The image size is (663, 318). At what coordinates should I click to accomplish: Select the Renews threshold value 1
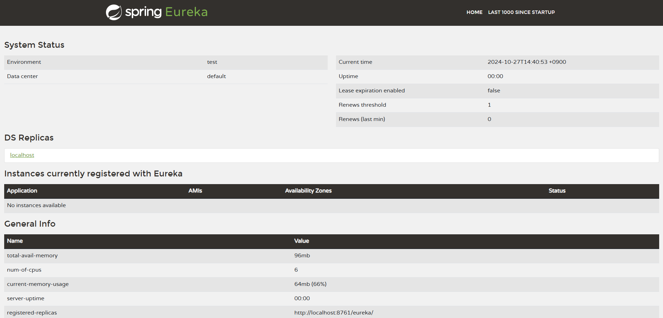point(489,105)
